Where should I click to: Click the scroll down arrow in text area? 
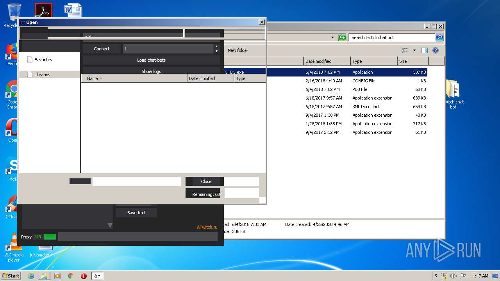click(110, 225)
